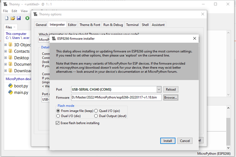Close the Thonny options window

[x=203, y=14]
